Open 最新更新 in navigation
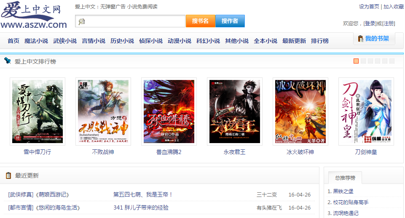Viewport: 405px width, 218px height. pos(294,41)
